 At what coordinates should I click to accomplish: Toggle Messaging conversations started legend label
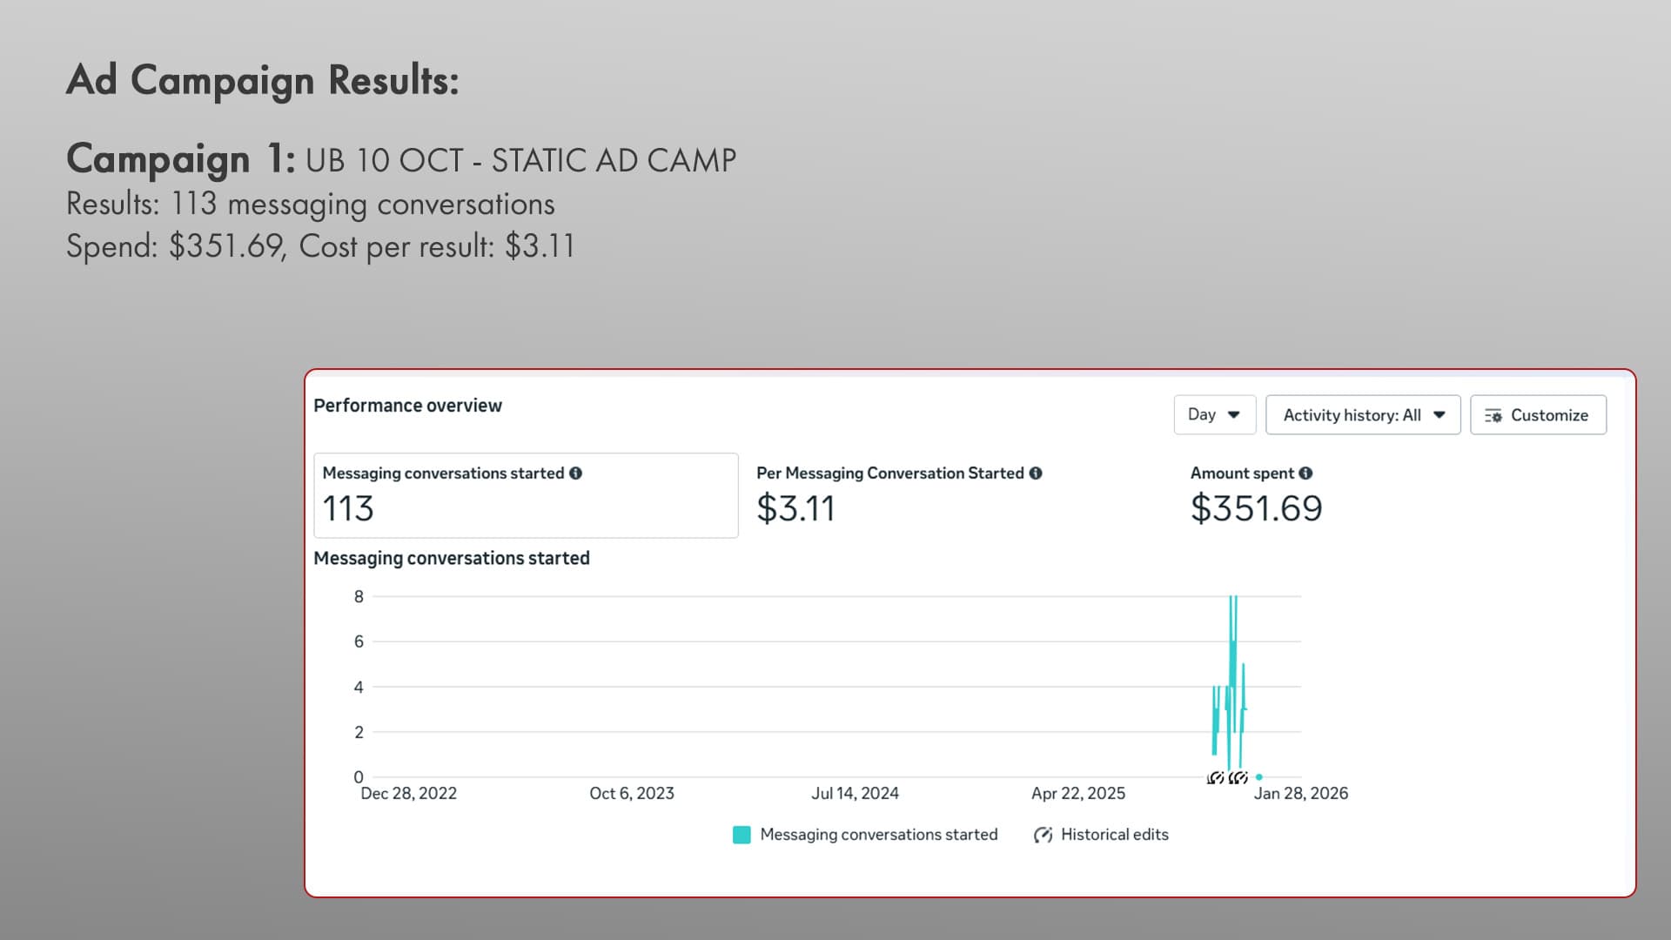click(x=878, y=835)
